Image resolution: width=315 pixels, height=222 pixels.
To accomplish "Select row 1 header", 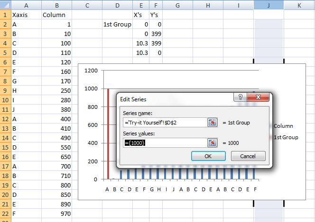I will (x=5, y=15).
